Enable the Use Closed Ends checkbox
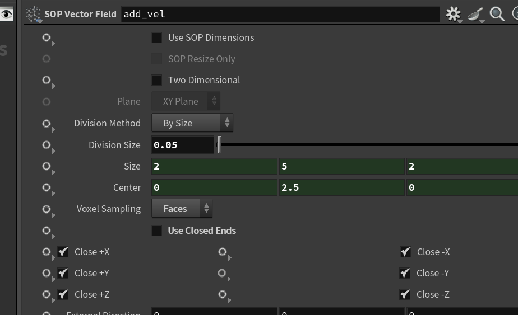Image resolution: width=518 pixels, height=315 pixels. click(x=156, y=231)
